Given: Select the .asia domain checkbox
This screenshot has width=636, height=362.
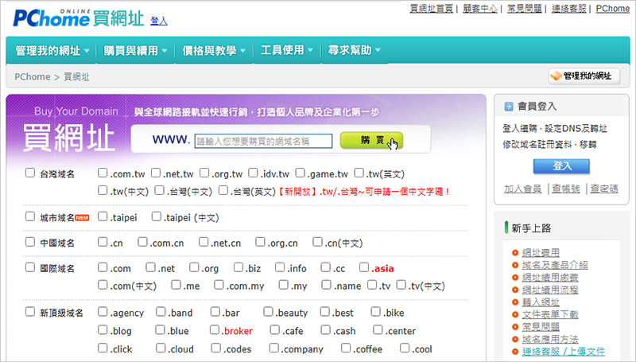Looking at the screenshot, I should [x=364, y=268].
